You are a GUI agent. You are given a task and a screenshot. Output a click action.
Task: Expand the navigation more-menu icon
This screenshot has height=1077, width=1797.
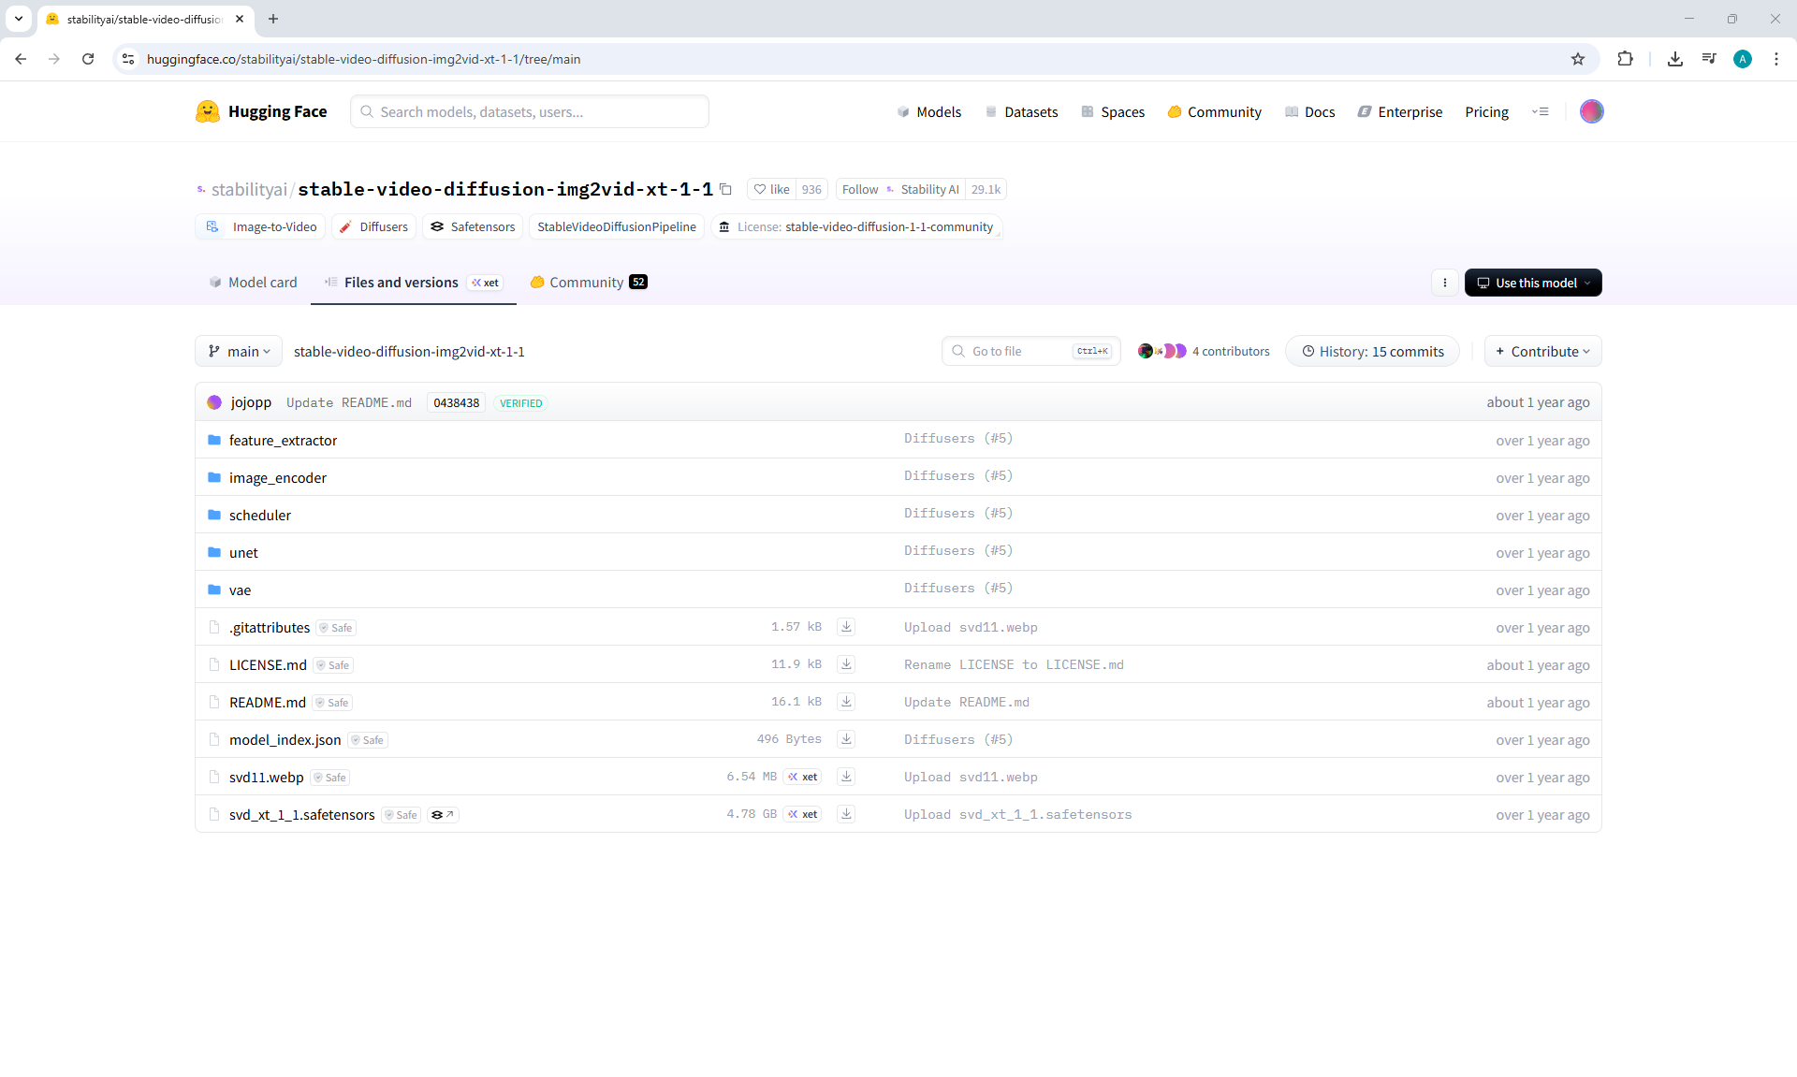coord(1540,111)
